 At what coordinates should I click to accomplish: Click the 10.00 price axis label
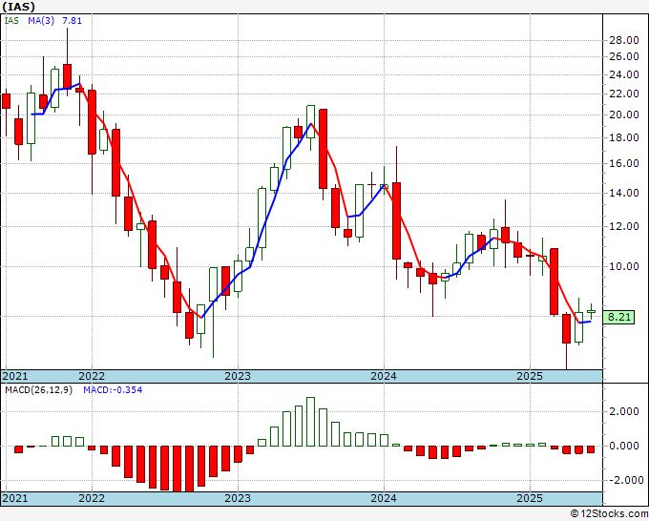(624, 266)
